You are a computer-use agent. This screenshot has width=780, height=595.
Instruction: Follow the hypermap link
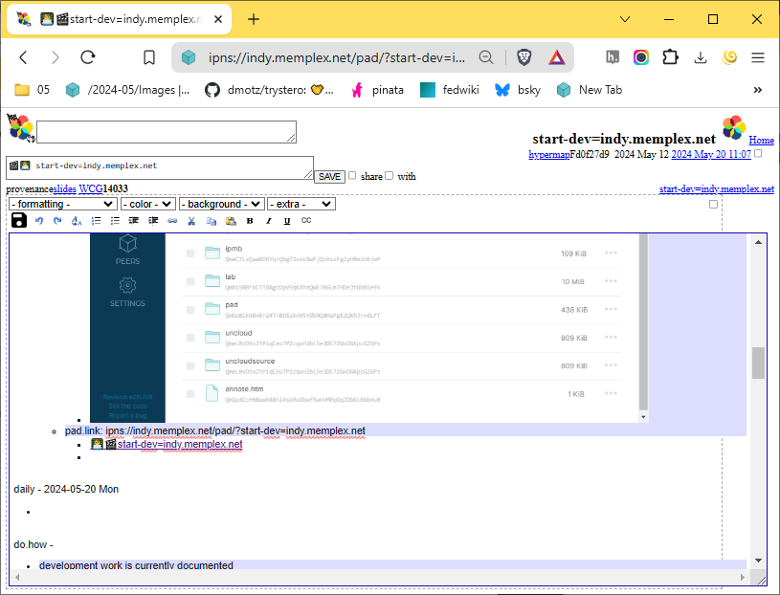coord(548,154)
